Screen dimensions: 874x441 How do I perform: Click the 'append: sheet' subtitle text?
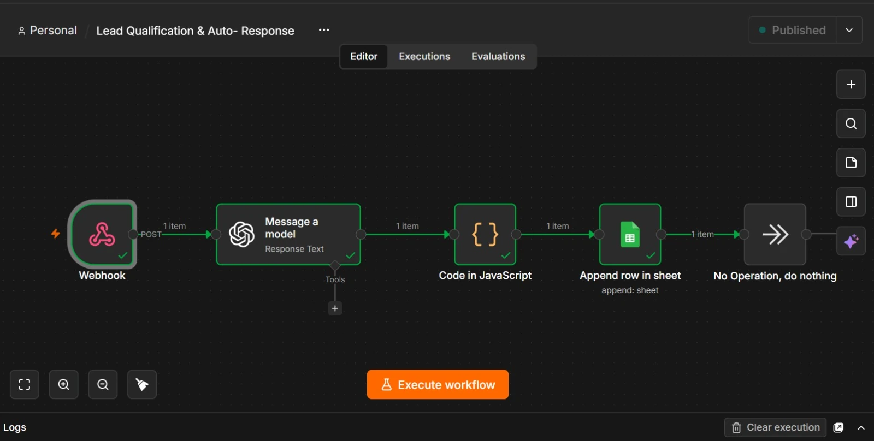(x=630, y=290)
